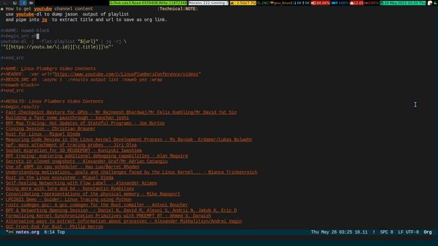Open the BPF tracing: exploring additional debugging link
Viewport: 438px width, 246px height.
click(96, 156)
